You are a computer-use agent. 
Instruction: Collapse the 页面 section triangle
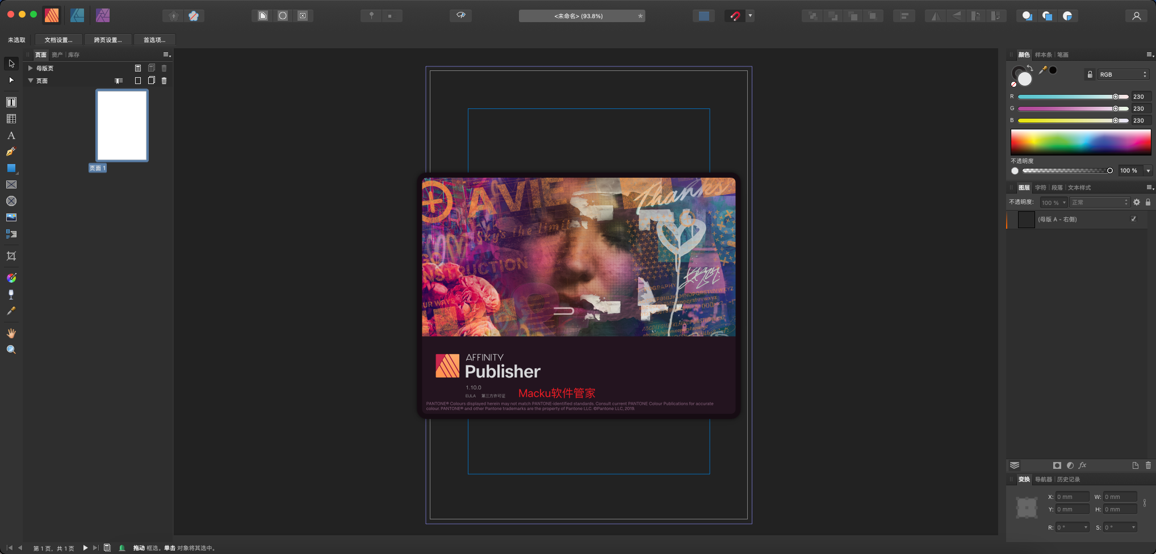[31, 81]
